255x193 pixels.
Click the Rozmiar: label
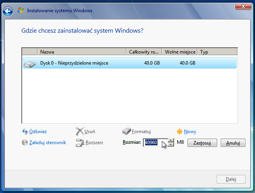click(x=132, y=142)
